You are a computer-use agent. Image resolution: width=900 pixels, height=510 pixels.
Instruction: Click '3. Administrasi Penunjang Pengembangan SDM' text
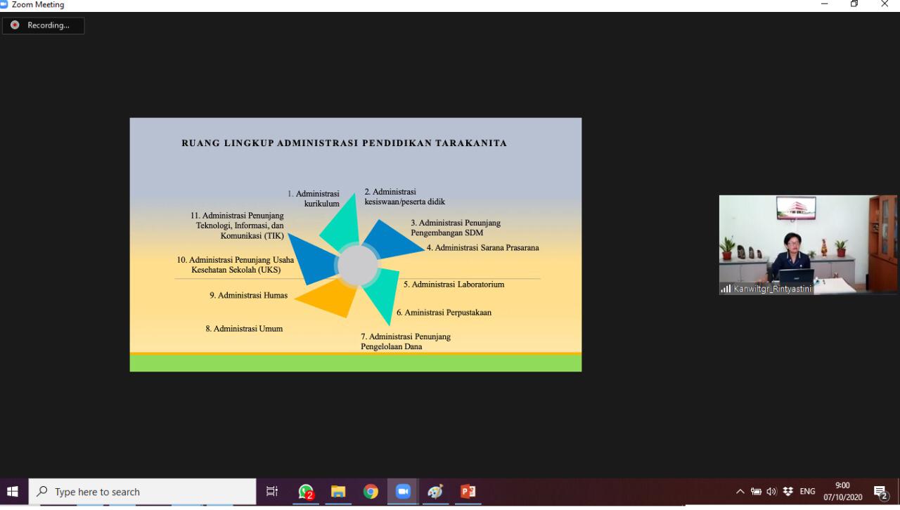(x=456, y=228)
